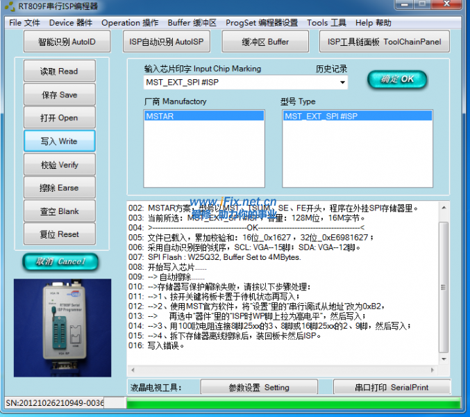Click the 智能识别 AutoID button
The width and height of the screenshot is (470, 417).
pos(67,42)
